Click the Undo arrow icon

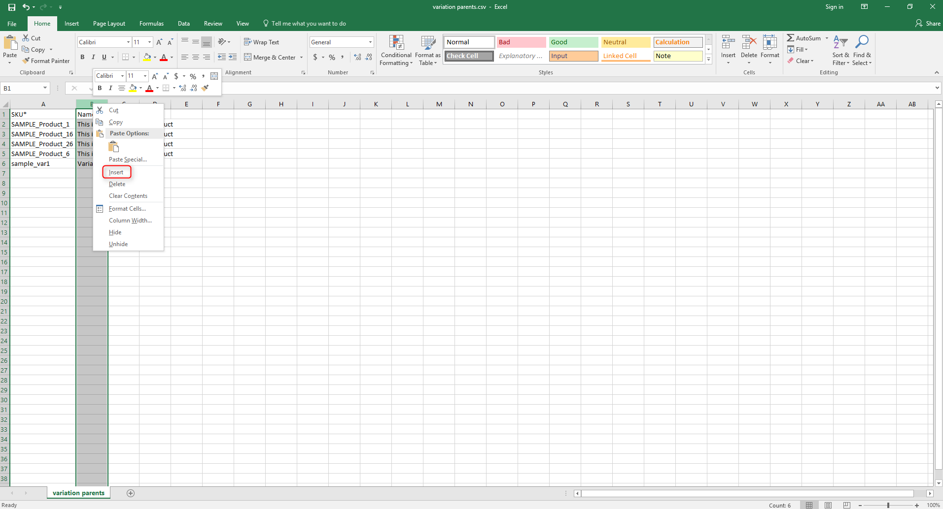(26, 7)
